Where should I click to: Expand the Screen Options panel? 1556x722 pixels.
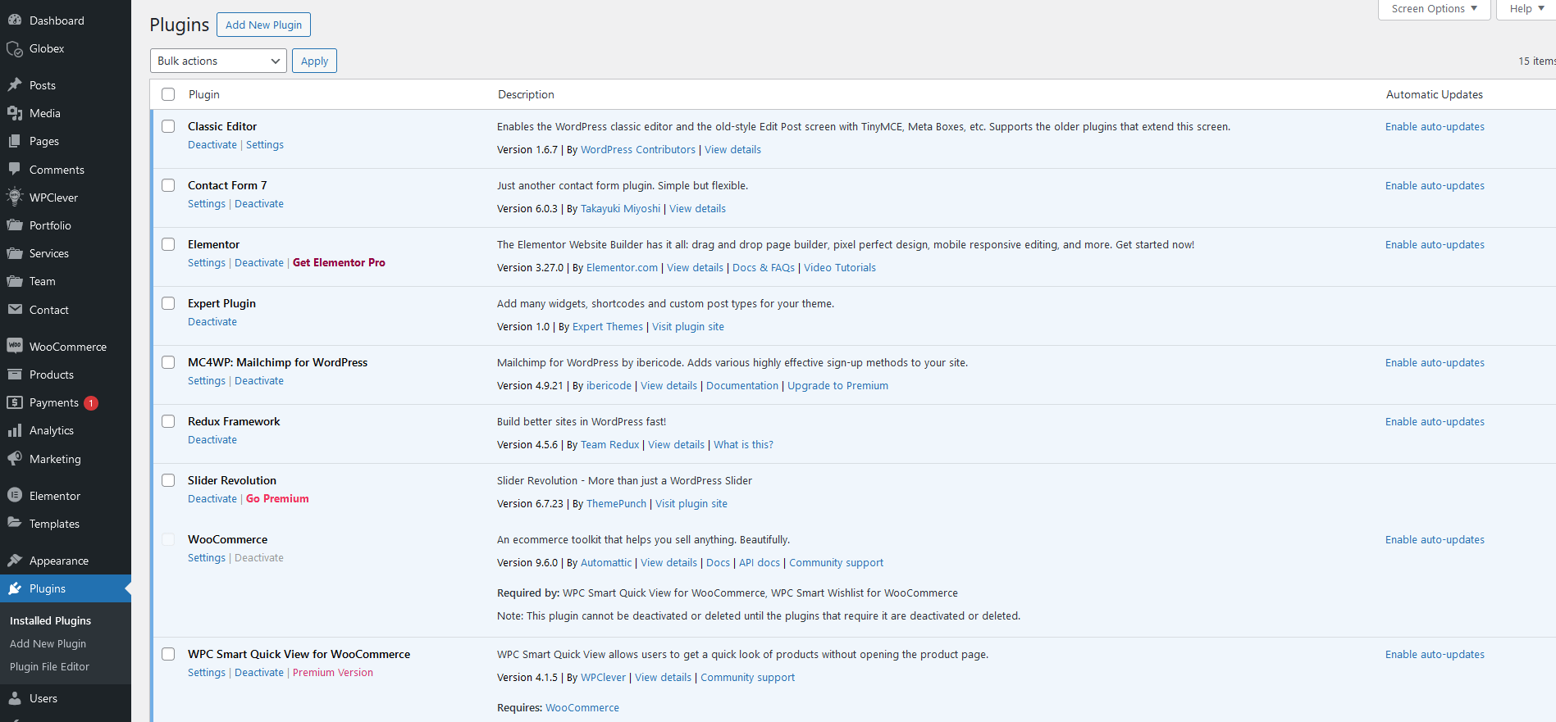pos(1434,9)
